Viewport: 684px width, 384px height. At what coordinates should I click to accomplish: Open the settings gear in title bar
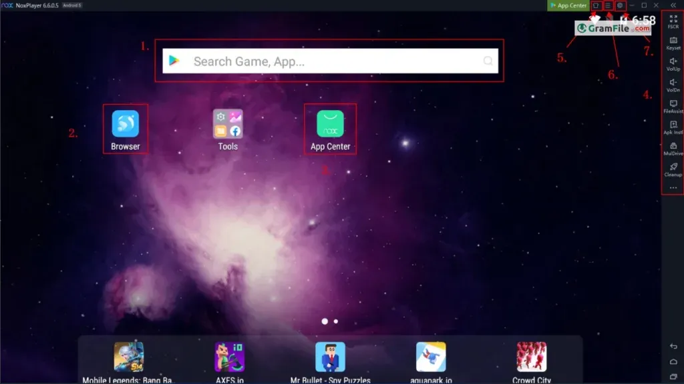(x=620, y=5)
